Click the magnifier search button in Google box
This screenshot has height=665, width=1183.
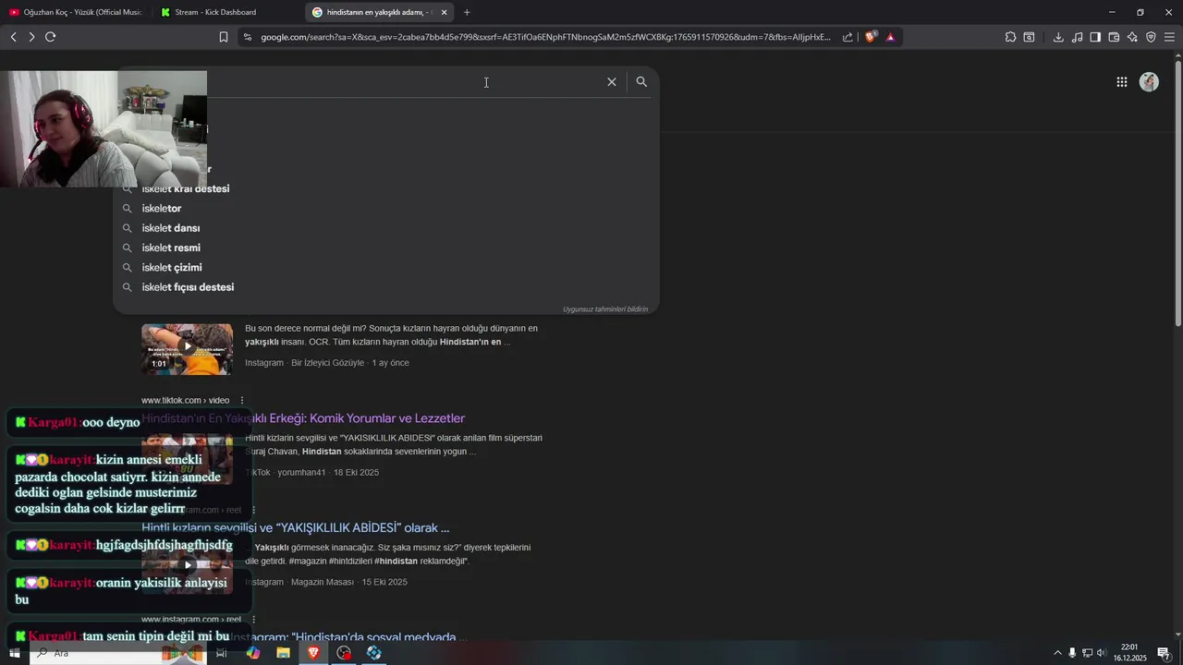pyautogui.click(x=641, y=82)
